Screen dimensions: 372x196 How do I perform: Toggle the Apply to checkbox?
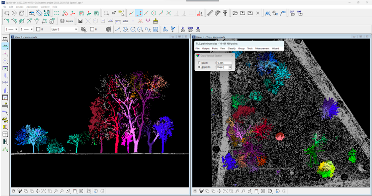pos(199,67)
